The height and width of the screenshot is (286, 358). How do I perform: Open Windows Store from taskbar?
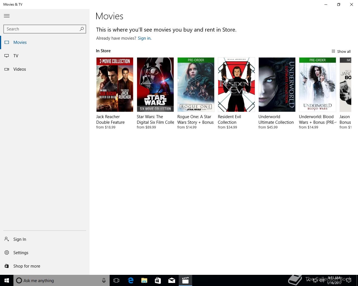pos(158,280)
